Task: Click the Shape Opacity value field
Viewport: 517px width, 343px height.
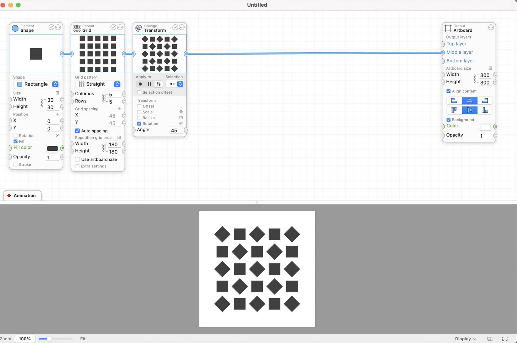Action: pyautogui.click(x=52, y=157)
